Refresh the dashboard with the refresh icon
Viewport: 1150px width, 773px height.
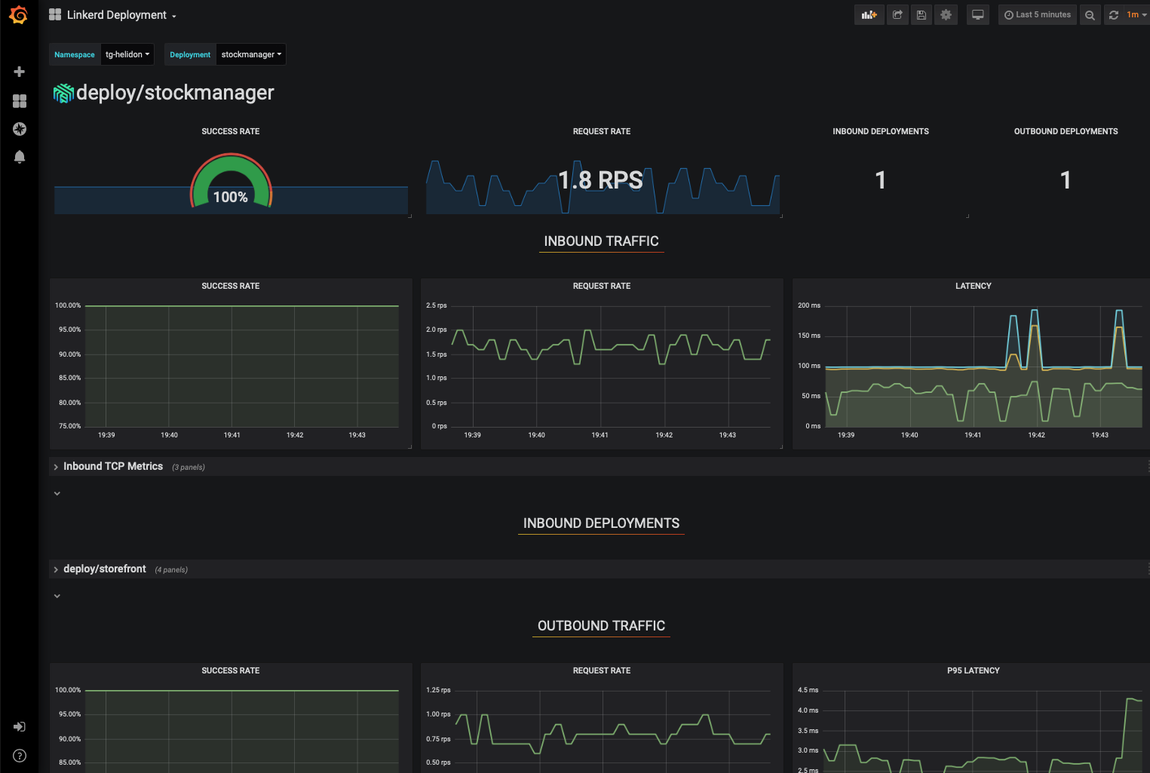click(x=1114, y=15)
